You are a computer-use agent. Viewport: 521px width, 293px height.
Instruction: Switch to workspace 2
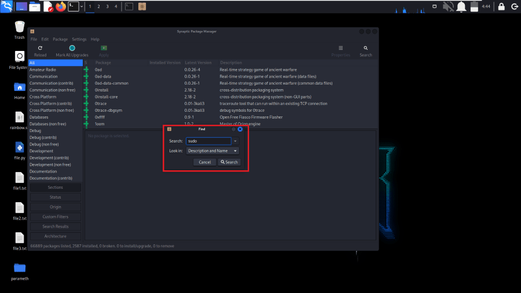[x=98, y=6]
